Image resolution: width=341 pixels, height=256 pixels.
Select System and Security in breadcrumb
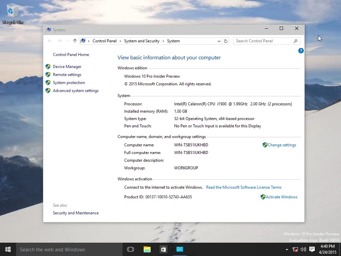pyautogui.click(x=142, y=41)
